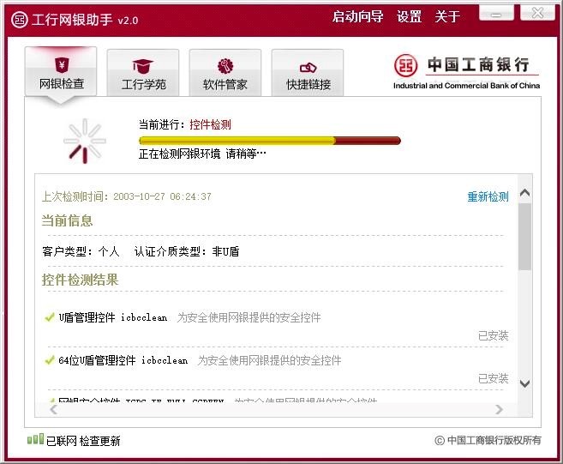The width and height of the screenshot is (563, 464).
Task: Click scroll up arrow of results list
Action: [x=525, y=193]
